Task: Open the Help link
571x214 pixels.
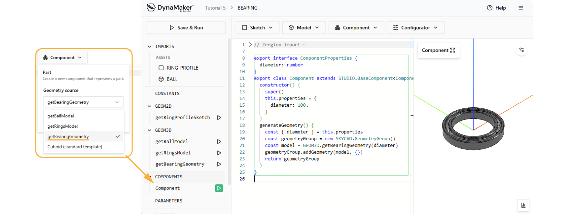Action: [496, 8]
